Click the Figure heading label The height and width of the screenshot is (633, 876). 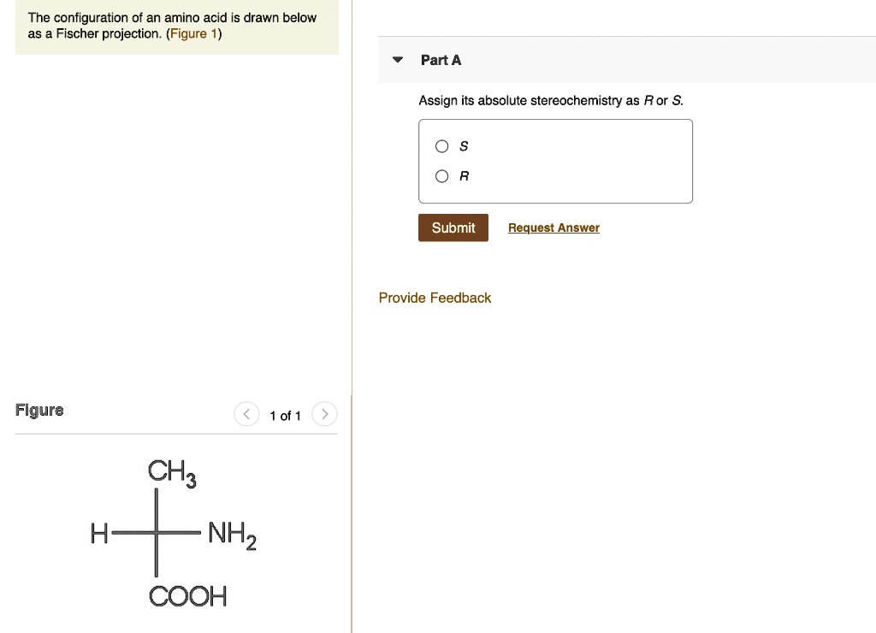point(39,410)
